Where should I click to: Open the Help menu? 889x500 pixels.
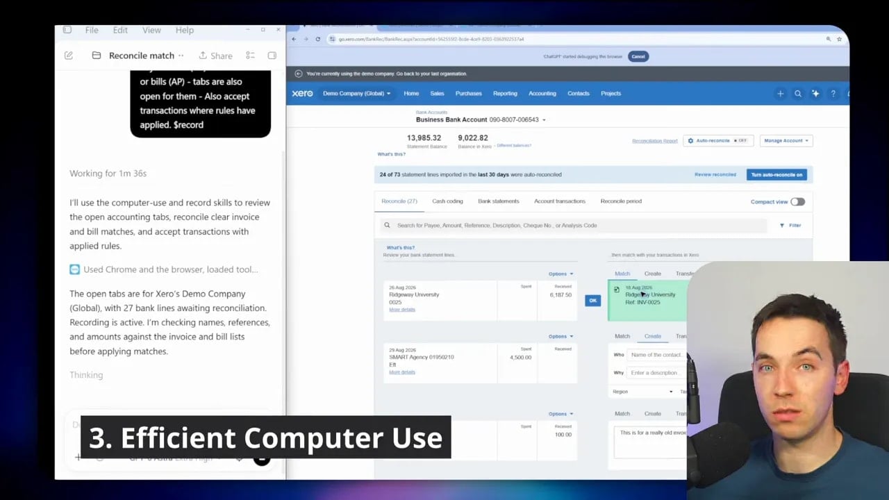185,30
